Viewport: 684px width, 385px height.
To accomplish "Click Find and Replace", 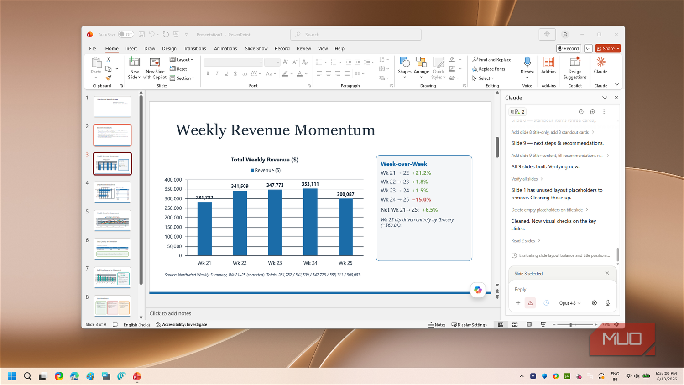I will (x=491, y=60).
